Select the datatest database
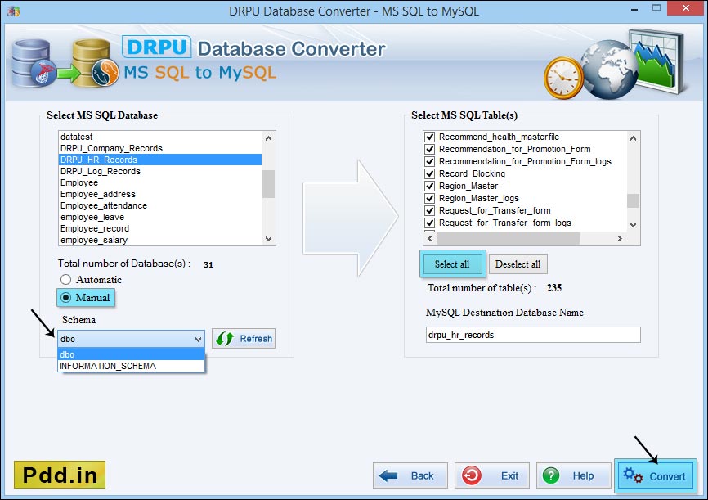708x500 pixels. tap(160, 137)
